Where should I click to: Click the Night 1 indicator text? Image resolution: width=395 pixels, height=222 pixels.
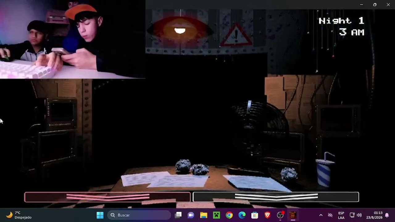point(341,21)
